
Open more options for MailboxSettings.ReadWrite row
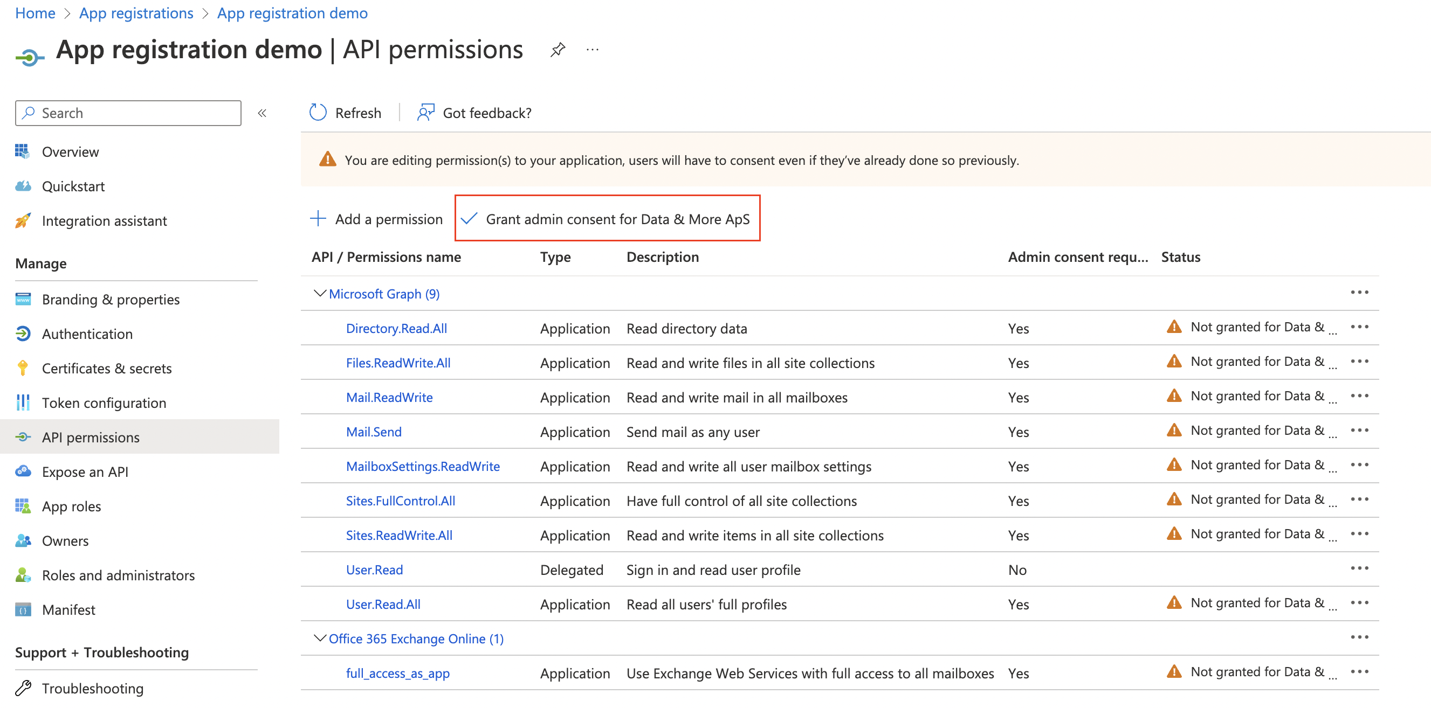click(1359, 465)
